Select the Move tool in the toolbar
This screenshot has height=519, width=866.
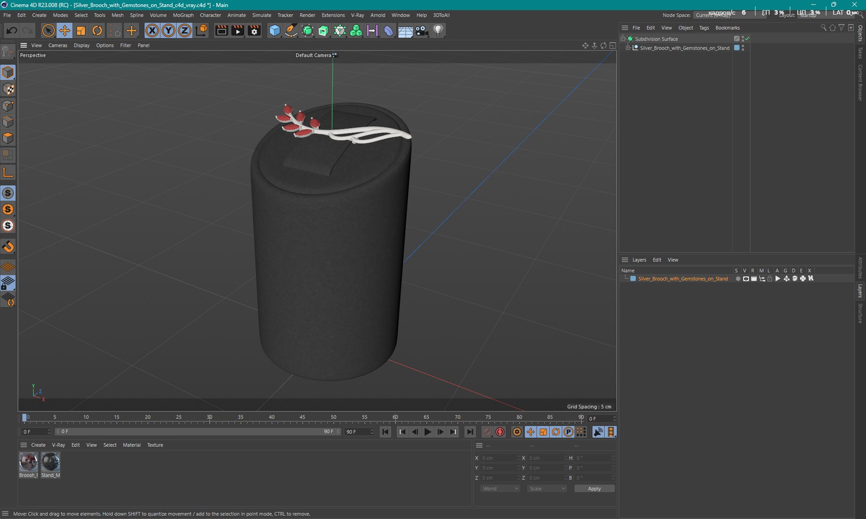[x=64, y=31]
